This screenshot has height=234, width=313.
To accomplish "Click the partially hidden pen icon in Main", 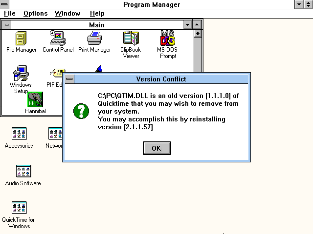I will pos(99,69).
